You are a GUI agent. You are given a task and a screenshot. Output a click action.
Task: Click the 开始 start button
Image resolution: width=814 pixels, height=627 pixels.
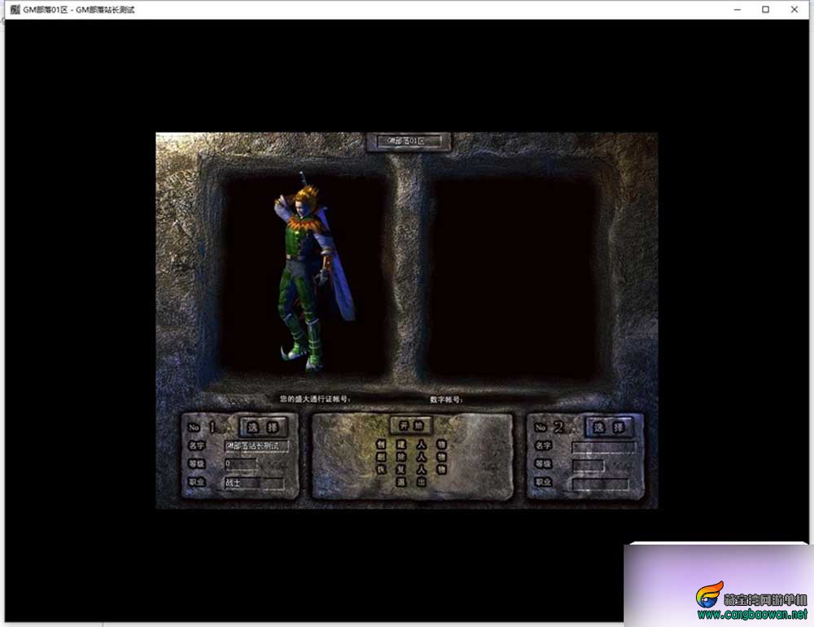(x=410, y=426)
